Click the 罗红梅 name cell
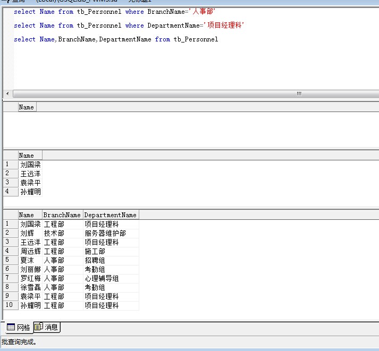The width and height of the screenshot is (379, 351). (30, 278)
